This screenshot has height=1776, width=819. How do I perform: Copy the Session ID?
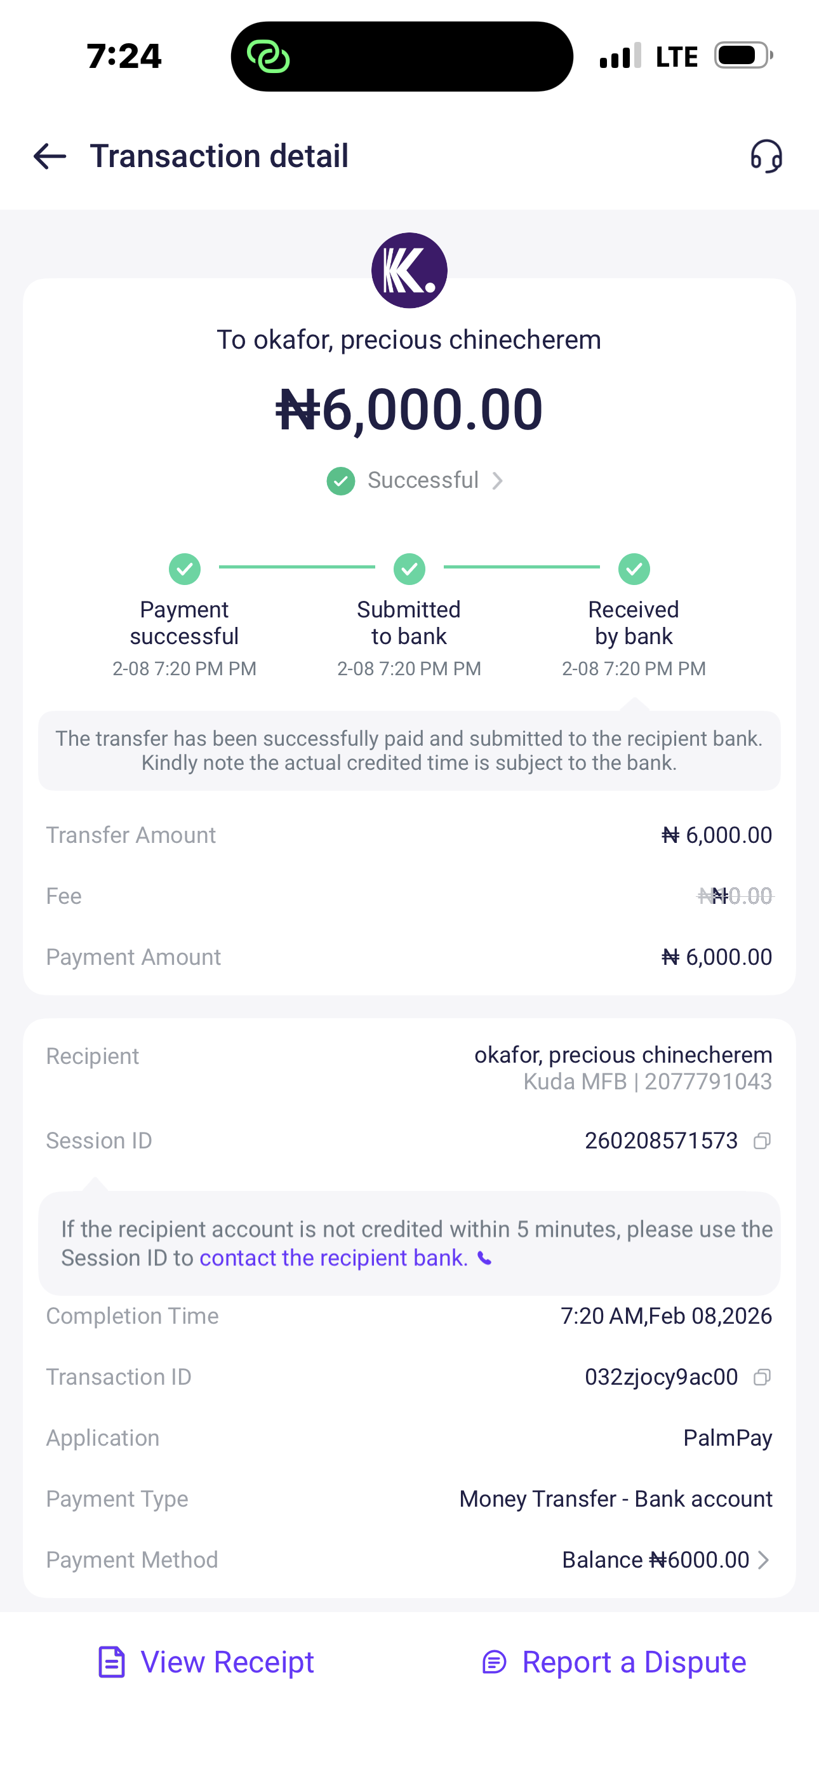tap(762, 1141)
